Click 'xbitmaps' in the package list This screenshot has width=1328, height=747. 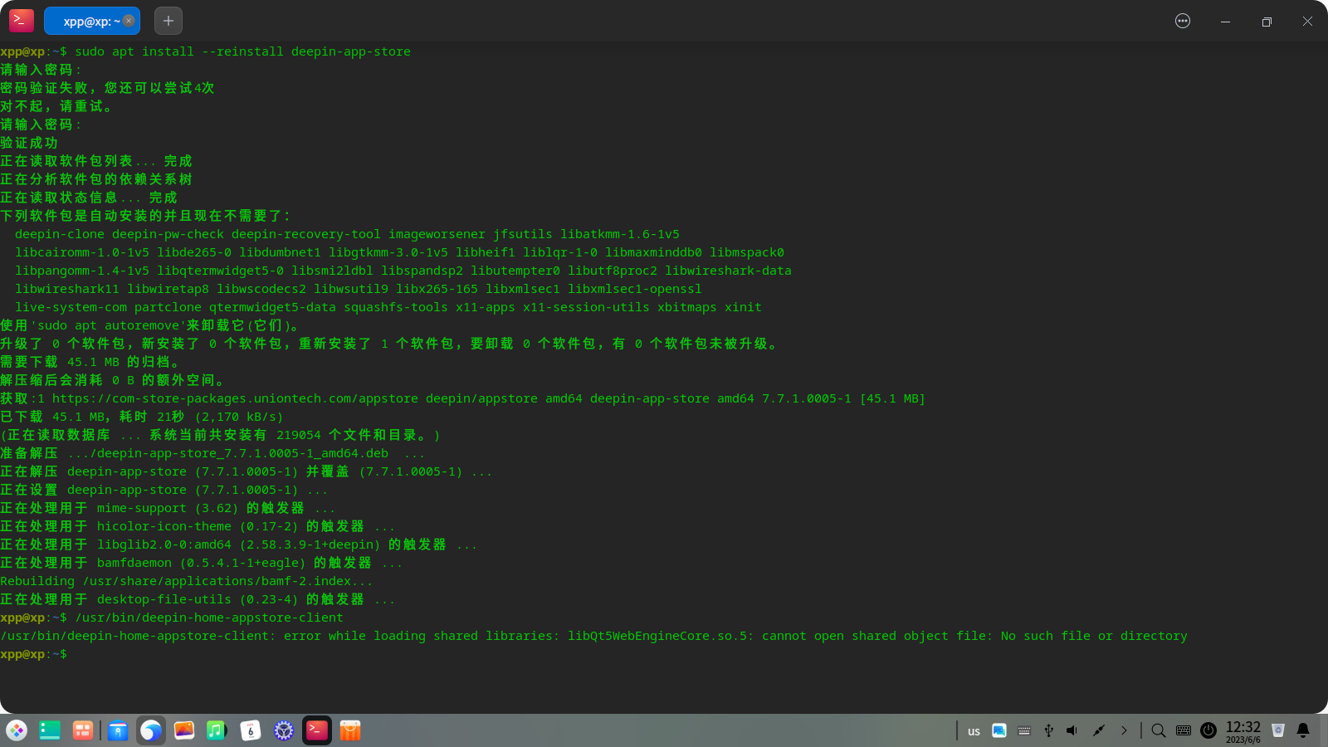tap(687, 307)
